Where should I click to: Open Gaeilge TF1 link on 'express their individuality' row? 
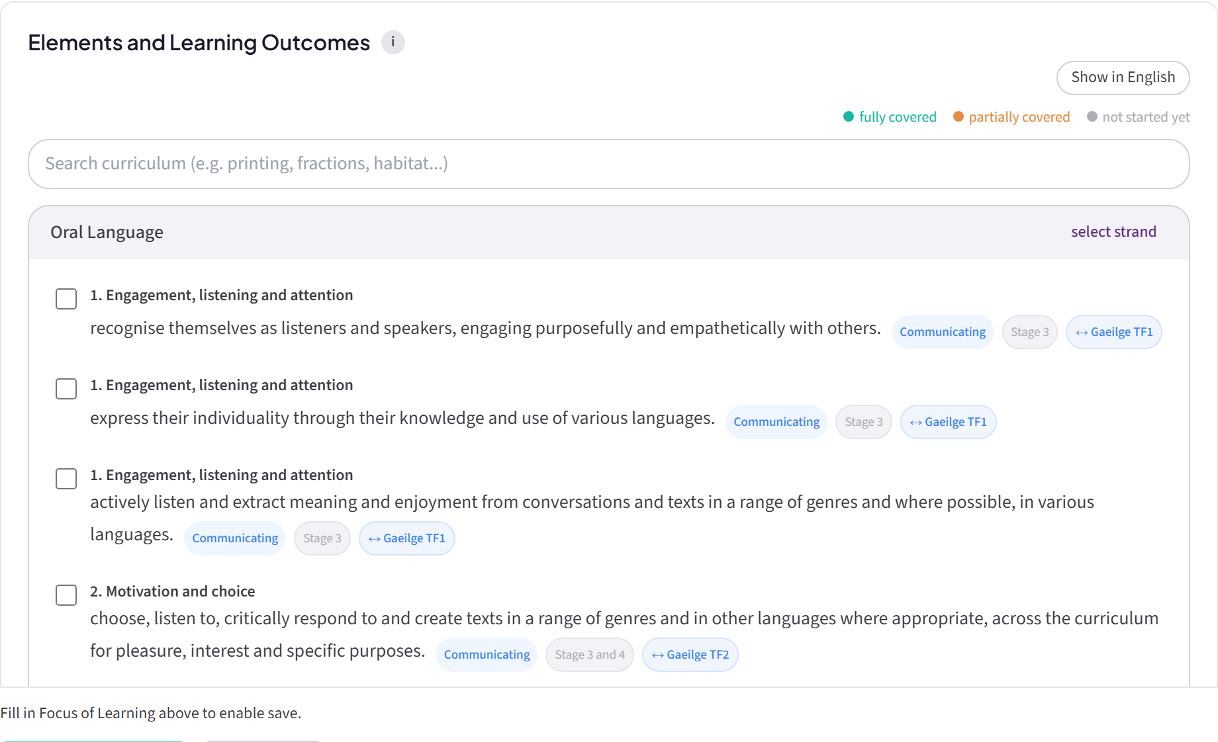[x=948, y=422]
